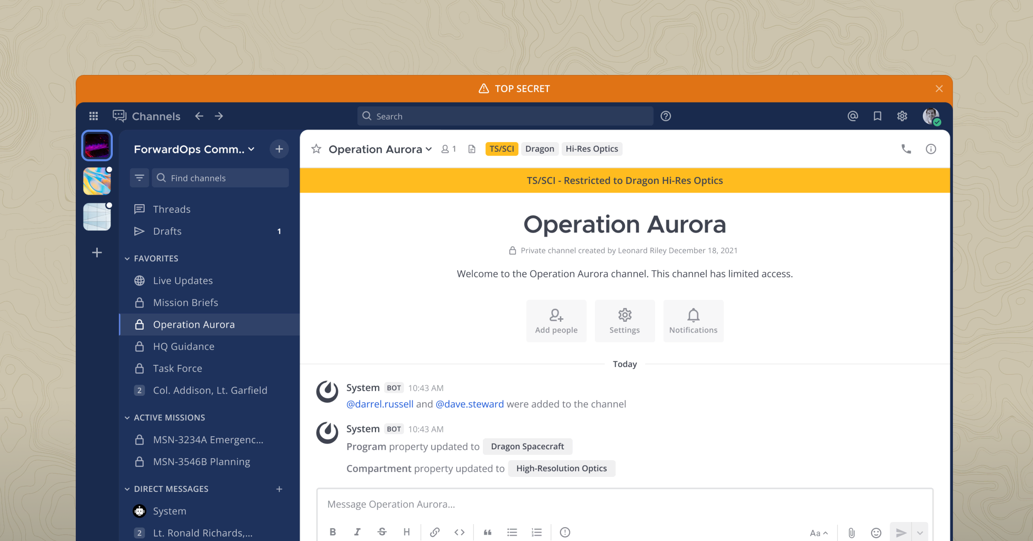This screenshot has width=1033, height=541.
Task: Insert a link
Action: (x=435, y=532)
